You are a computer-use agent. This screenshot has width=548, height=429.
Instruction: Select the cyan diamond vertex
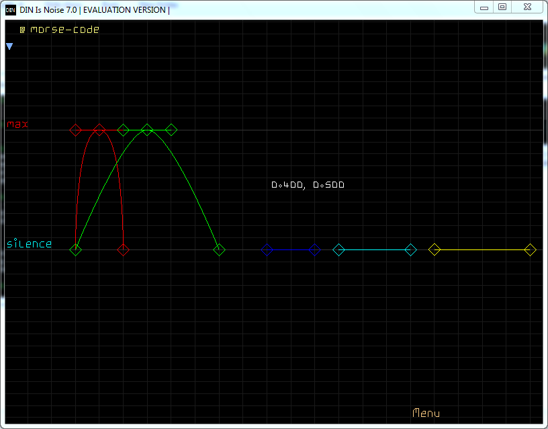click(x=339, y=250)
